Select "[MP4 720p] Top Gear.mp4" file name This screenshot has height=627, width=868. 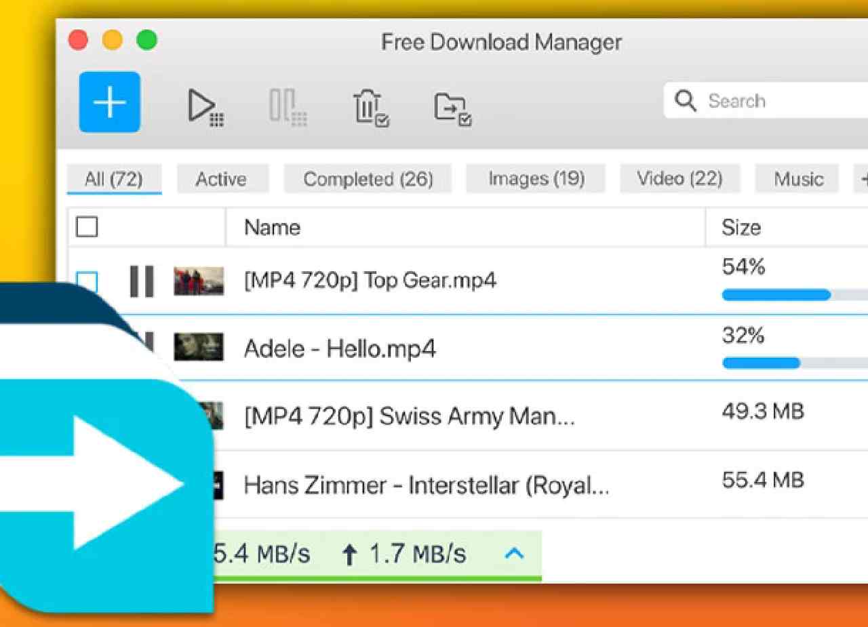coord(370,280)
